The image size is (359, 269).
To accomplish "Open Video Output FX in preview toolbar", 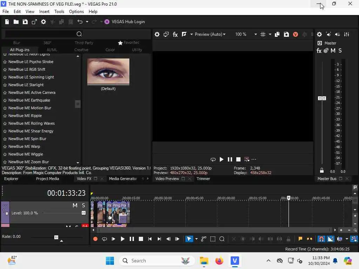I will tap(175, 34).
